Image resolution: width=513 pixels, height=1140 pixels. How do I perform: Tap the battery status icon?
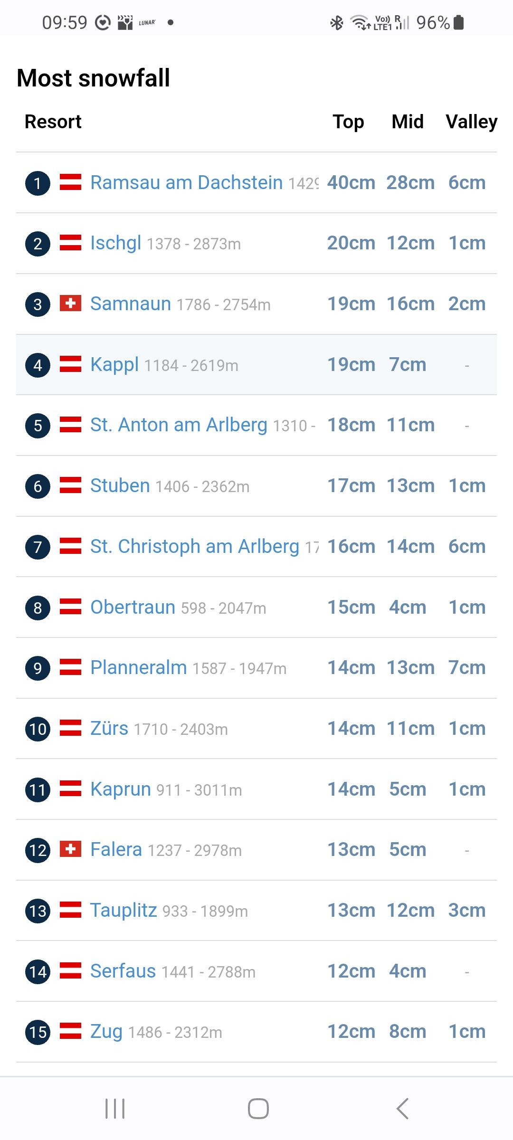click(x=458, y=22)
